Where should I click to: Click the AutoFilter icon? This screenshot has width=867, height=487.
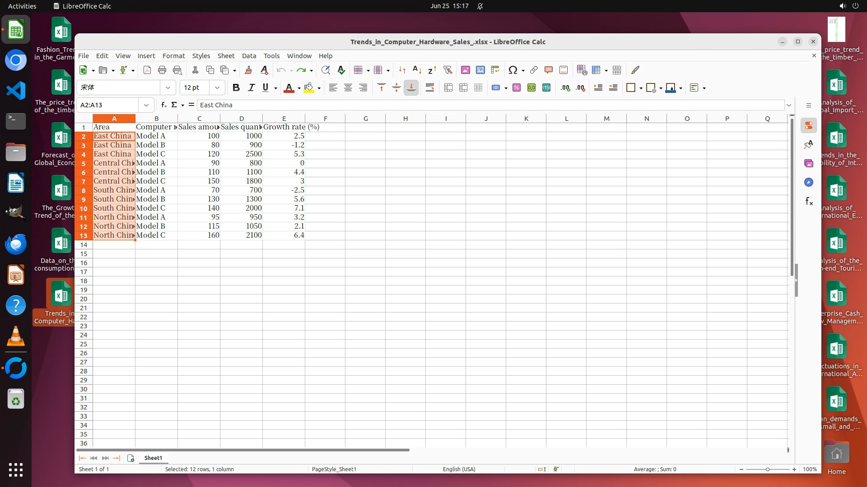[447, 70]
